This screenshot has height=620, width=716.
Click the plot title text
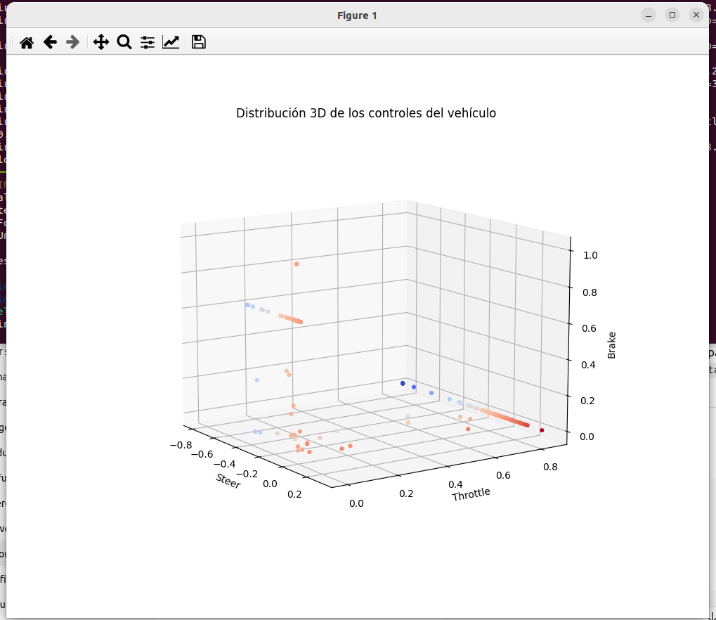[366, 112]
